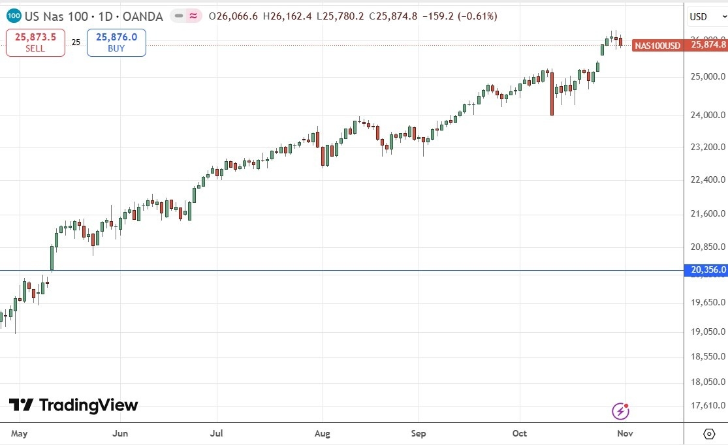
Task: Click the gray dash status icon beside the ≈
Action: pyautogui.click(x=178, y=14)
